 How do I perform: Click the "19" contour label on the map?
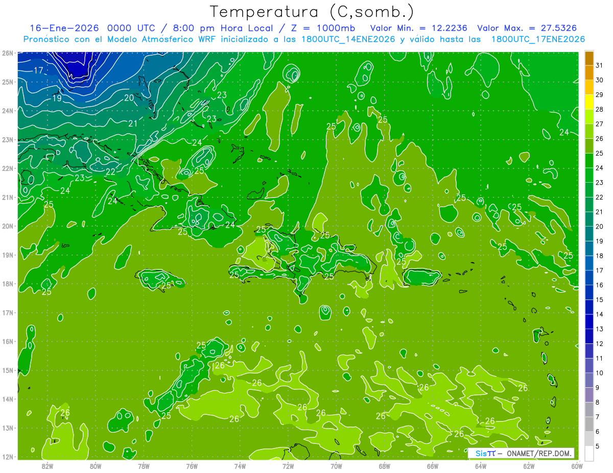[x=57, y=98]
